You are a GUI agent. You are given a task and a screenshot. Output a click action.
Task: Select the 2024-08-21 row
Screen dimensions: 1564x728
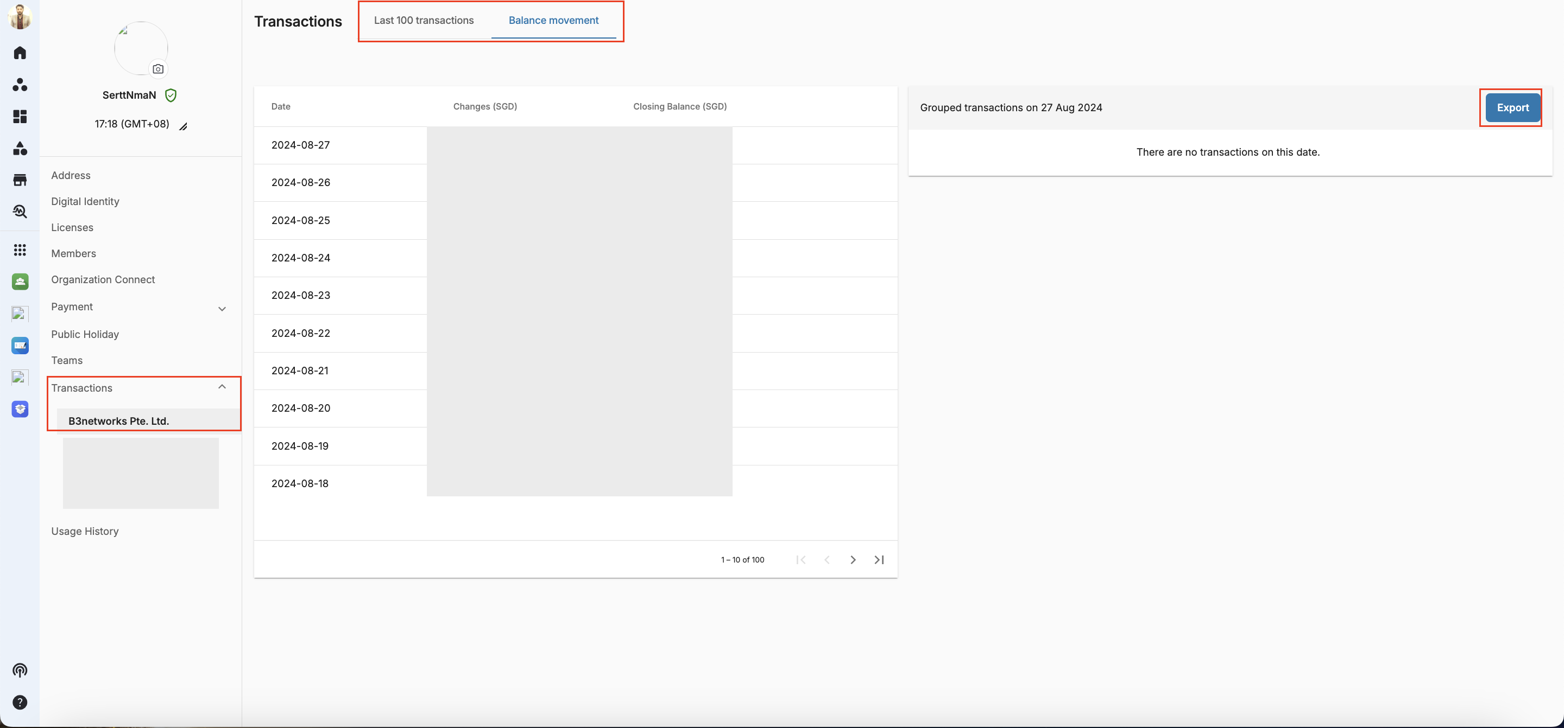(576, 371)
